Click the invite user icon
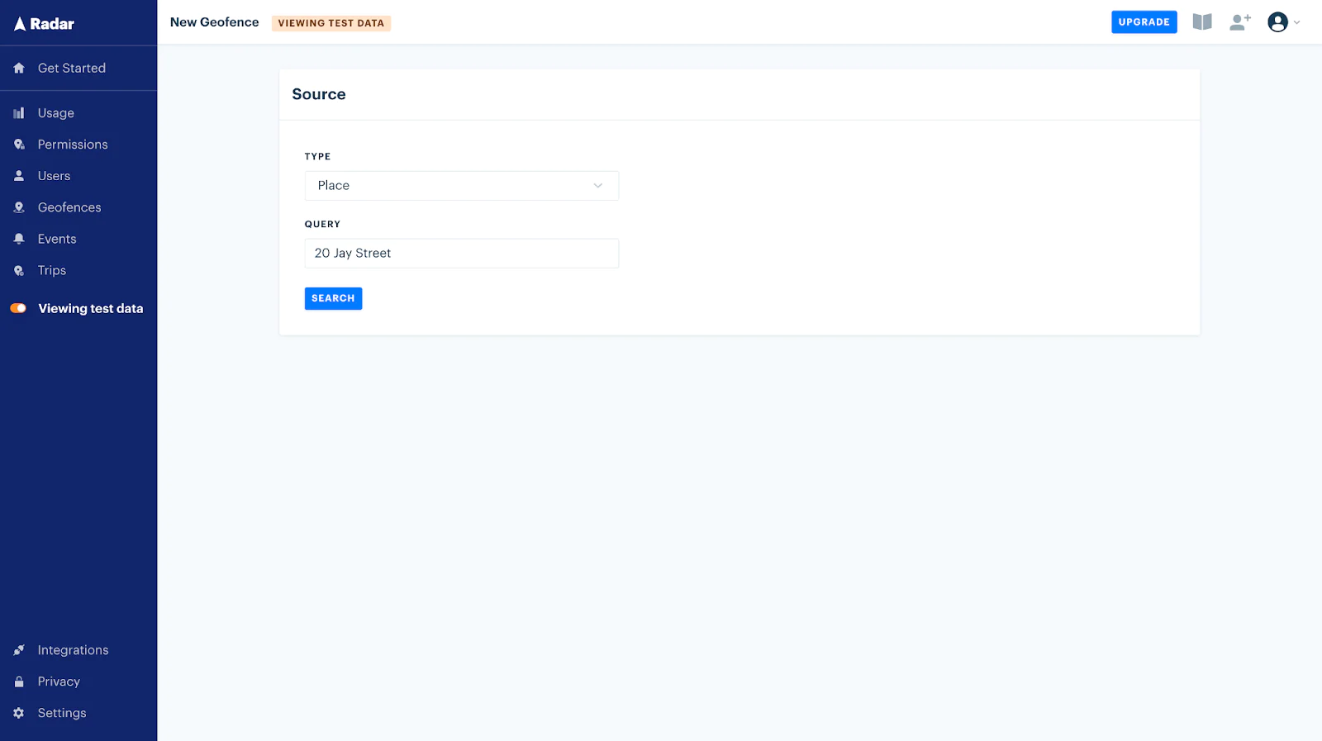 click(1239, 22)
